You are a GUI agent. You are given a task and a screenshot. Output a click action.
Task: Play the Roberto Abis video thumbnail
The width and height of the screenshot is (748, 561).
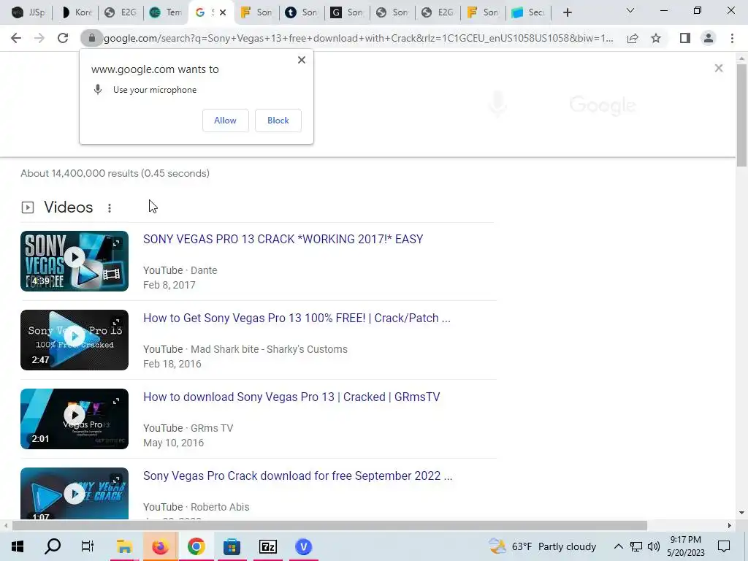click(75, 493)
